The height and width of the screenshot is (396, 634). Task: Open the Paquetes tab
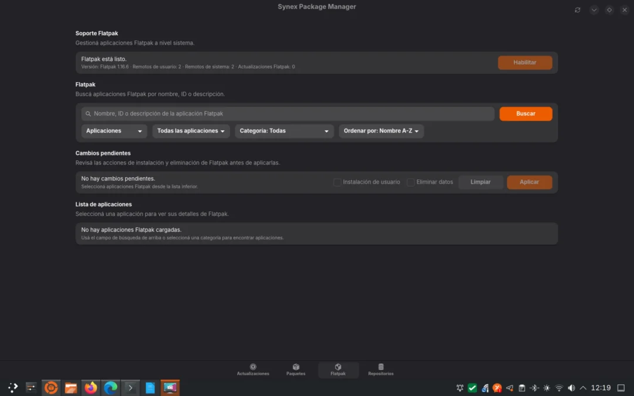[x=295, y=370]
